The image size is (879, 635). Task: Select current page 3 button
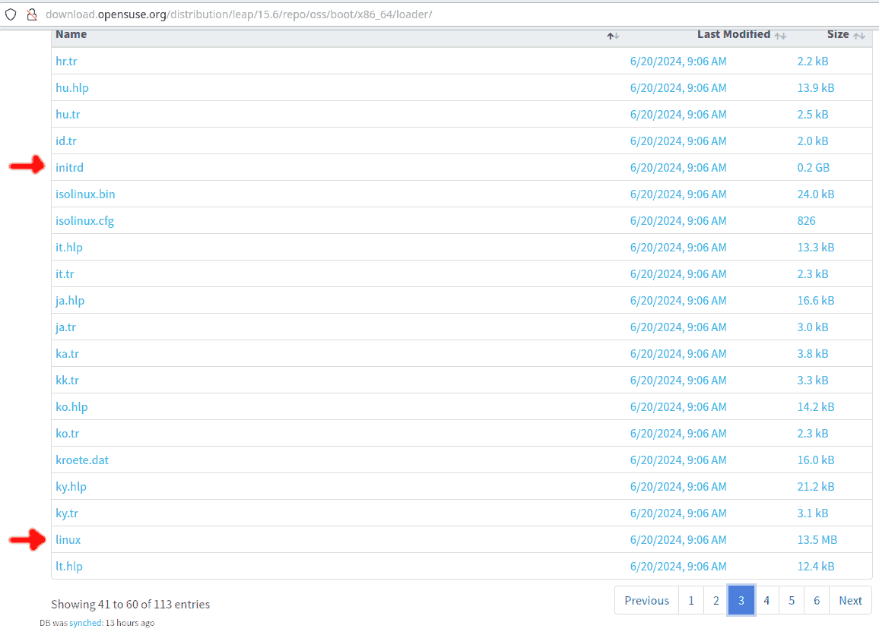click(x=741, y=600)
